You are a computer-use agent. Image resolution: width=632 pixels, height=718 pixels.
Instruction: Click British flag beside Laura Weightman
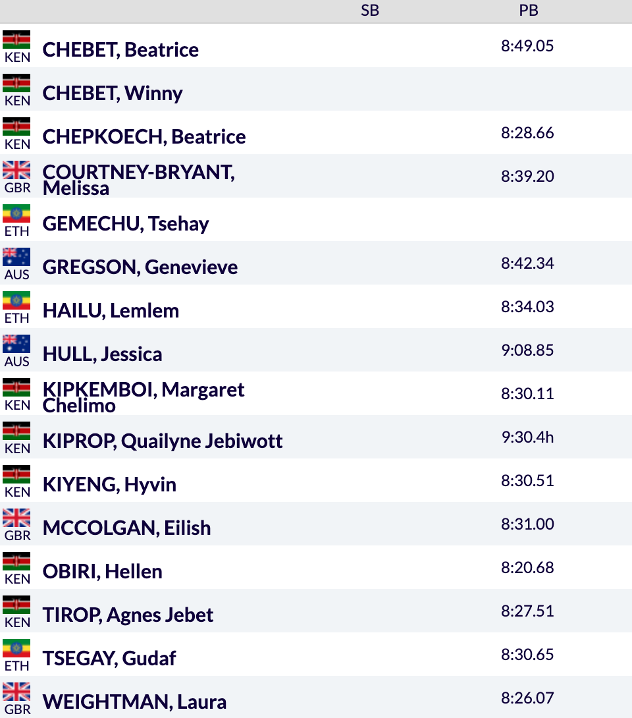(x=16, y=692)
